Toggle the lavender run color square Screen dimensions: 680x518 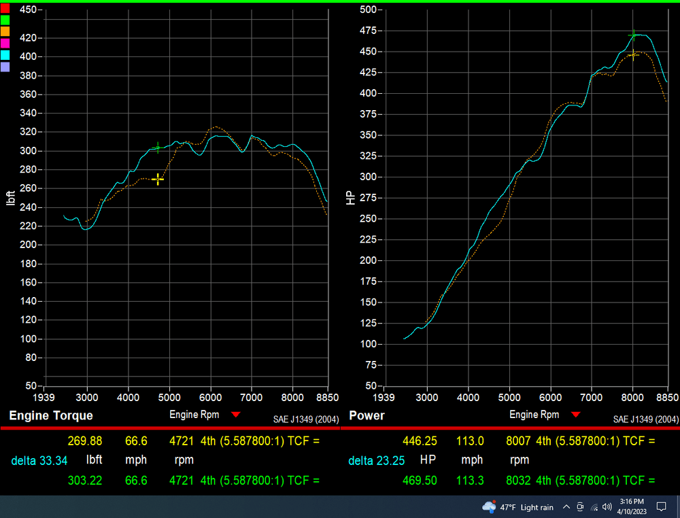coord(5,67)
